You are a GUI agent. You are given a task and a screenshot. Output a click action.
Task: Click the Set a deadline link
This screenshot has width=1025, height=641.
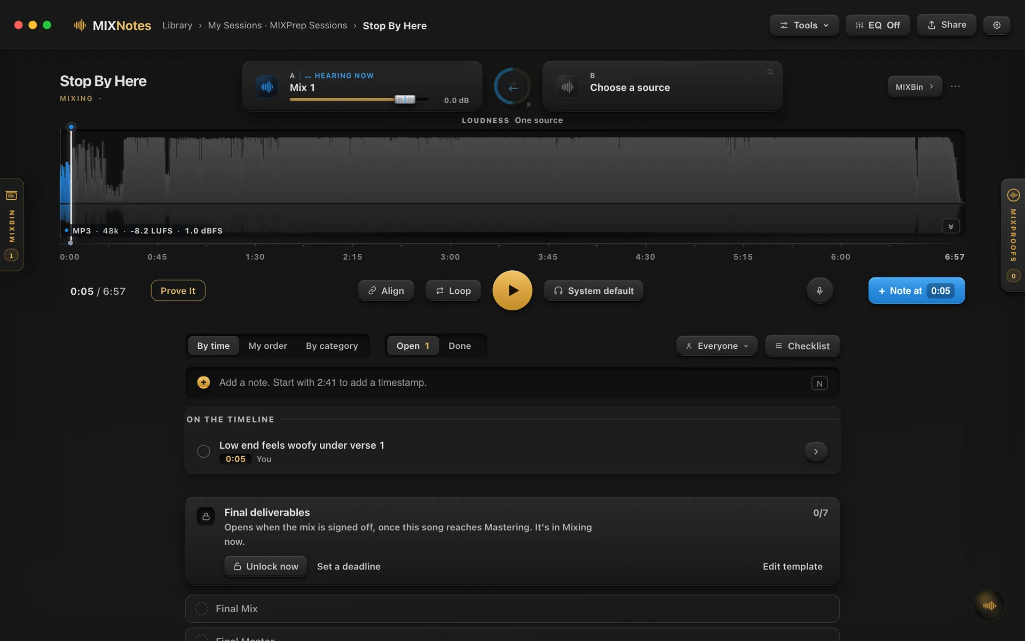pos(349,566)
